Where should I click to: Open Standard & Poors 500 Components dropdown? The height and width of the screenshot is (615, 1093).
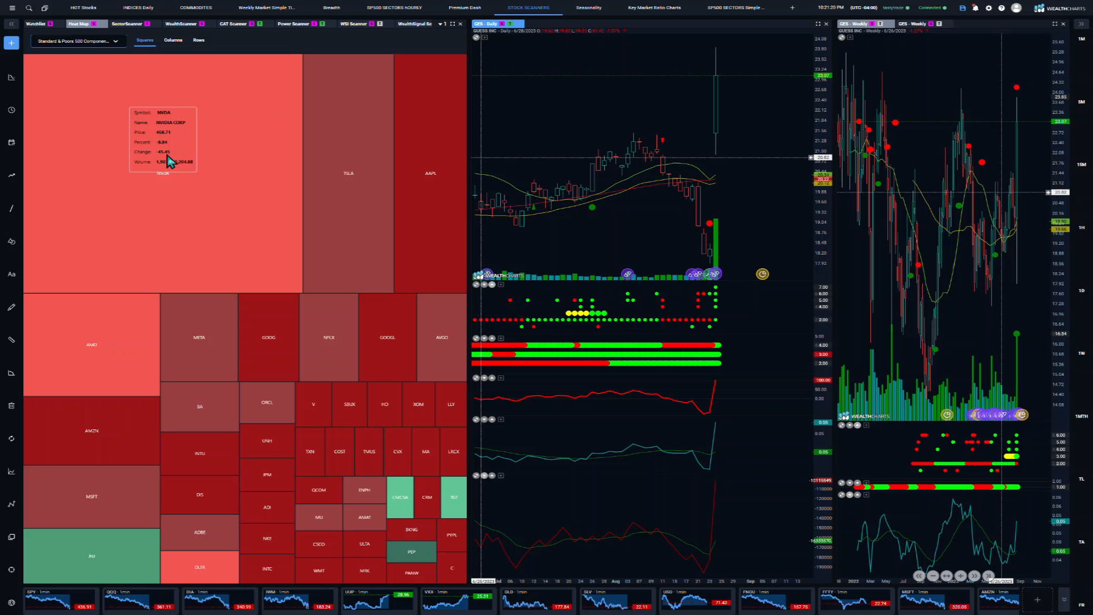pos(79,41)
